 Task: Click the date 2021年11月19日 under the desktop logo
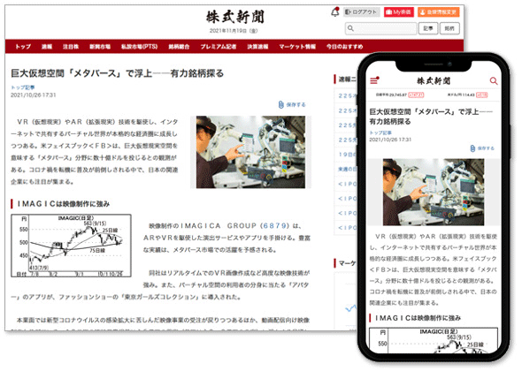coord(234,31)
